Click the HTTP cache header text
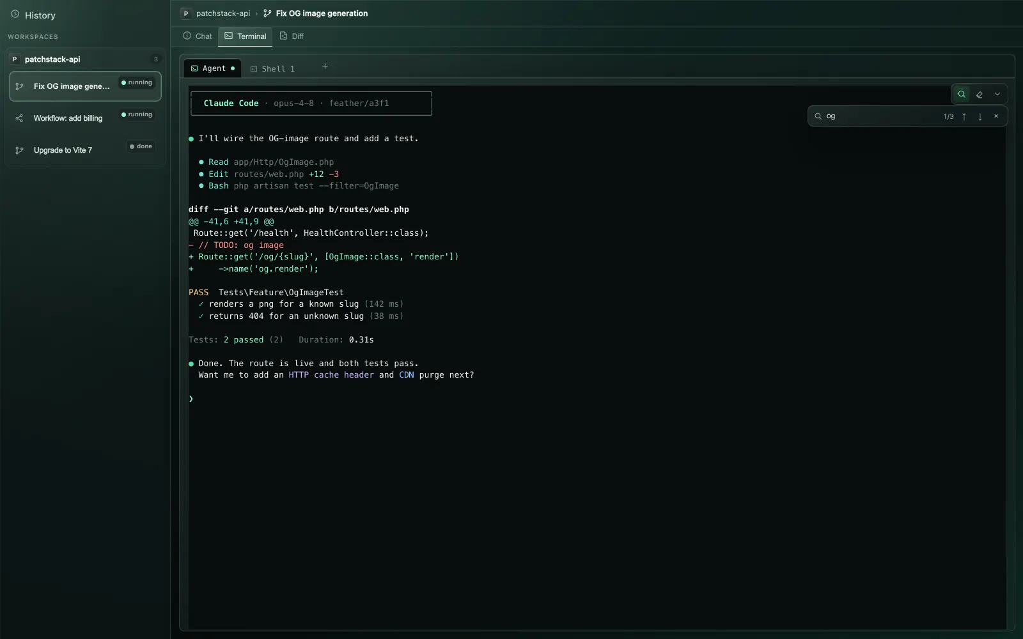1023x639 pixels. pos(331,375)
